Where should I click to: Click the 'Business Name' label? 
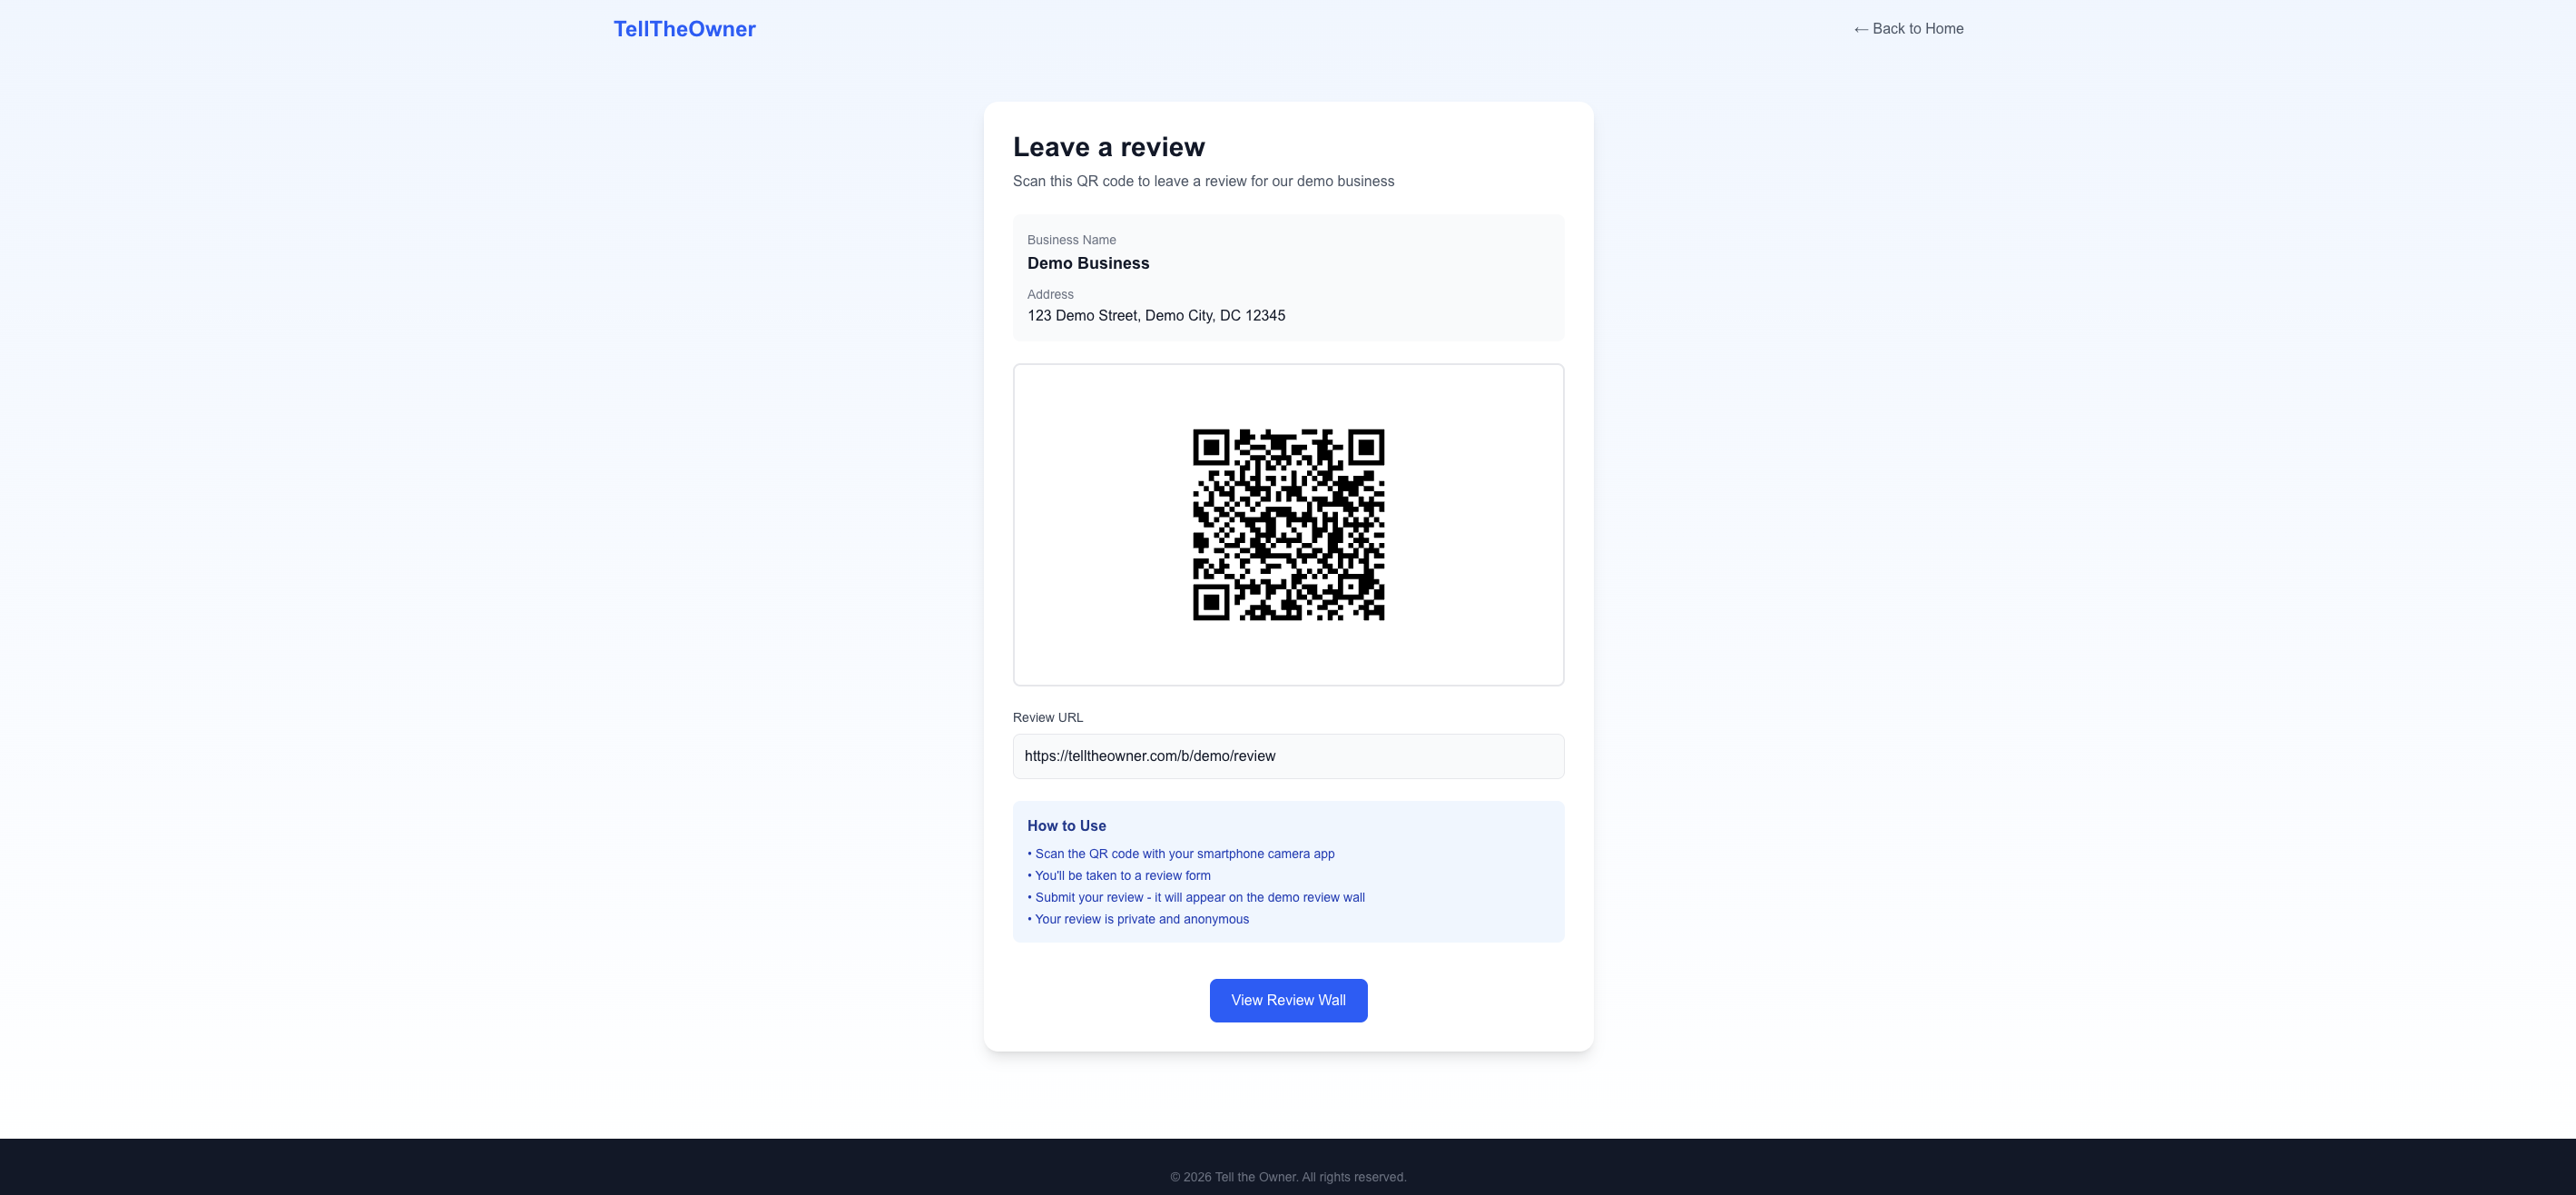[1071, 240]
